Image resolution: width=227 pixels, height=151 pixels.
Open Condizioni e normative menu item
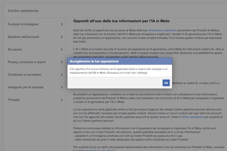click(x=24, y=75)
